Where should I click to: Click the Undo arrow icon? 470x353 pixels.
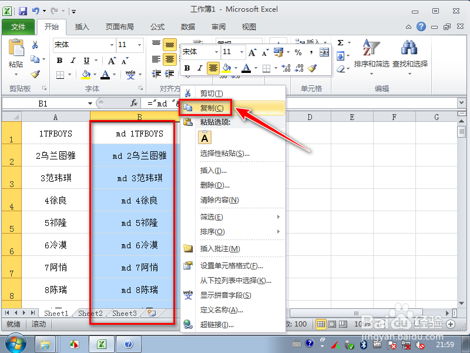click(36, 11)
